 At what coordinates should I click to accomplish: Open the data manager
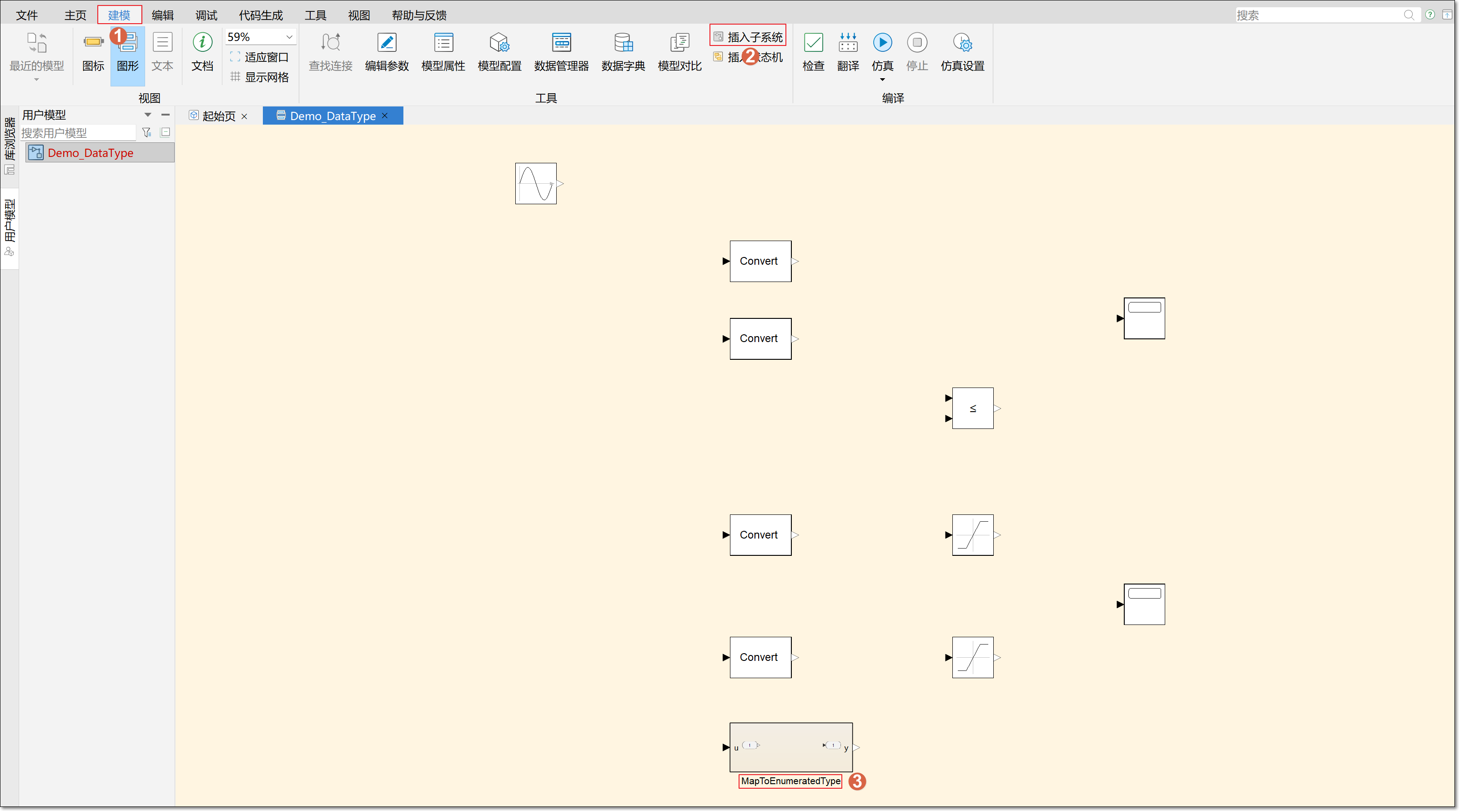pyautogui.click(x=561, y=52)
